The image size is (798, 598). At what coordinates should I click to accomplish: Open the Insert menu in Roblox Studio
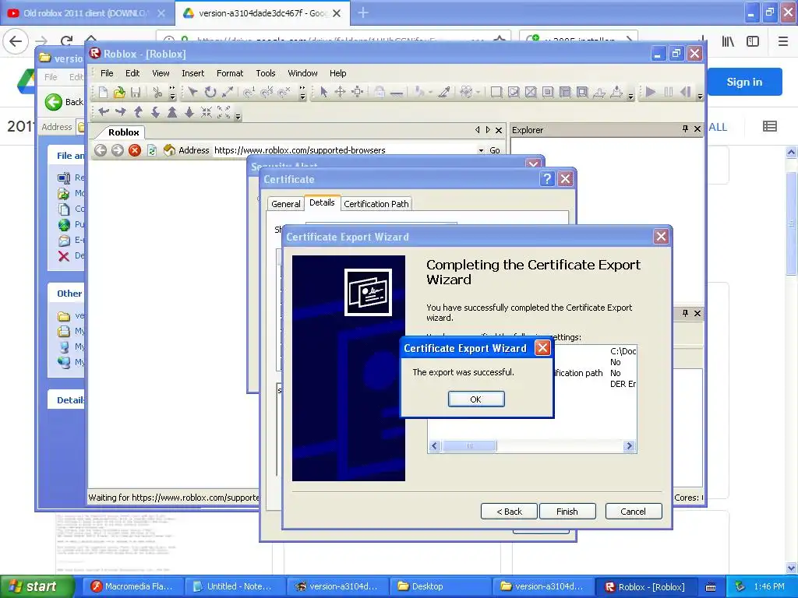coord(193,73)
